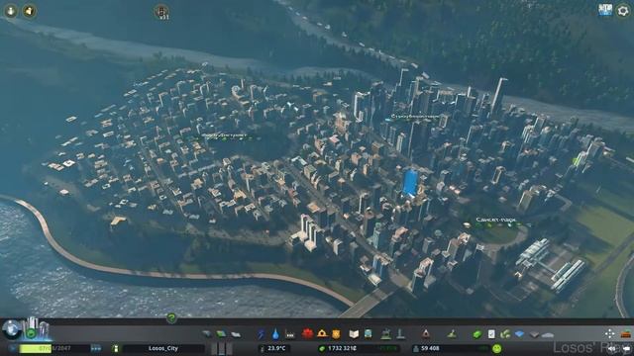
Task: Rename the city Losos_City field
Action: (163, 348)
